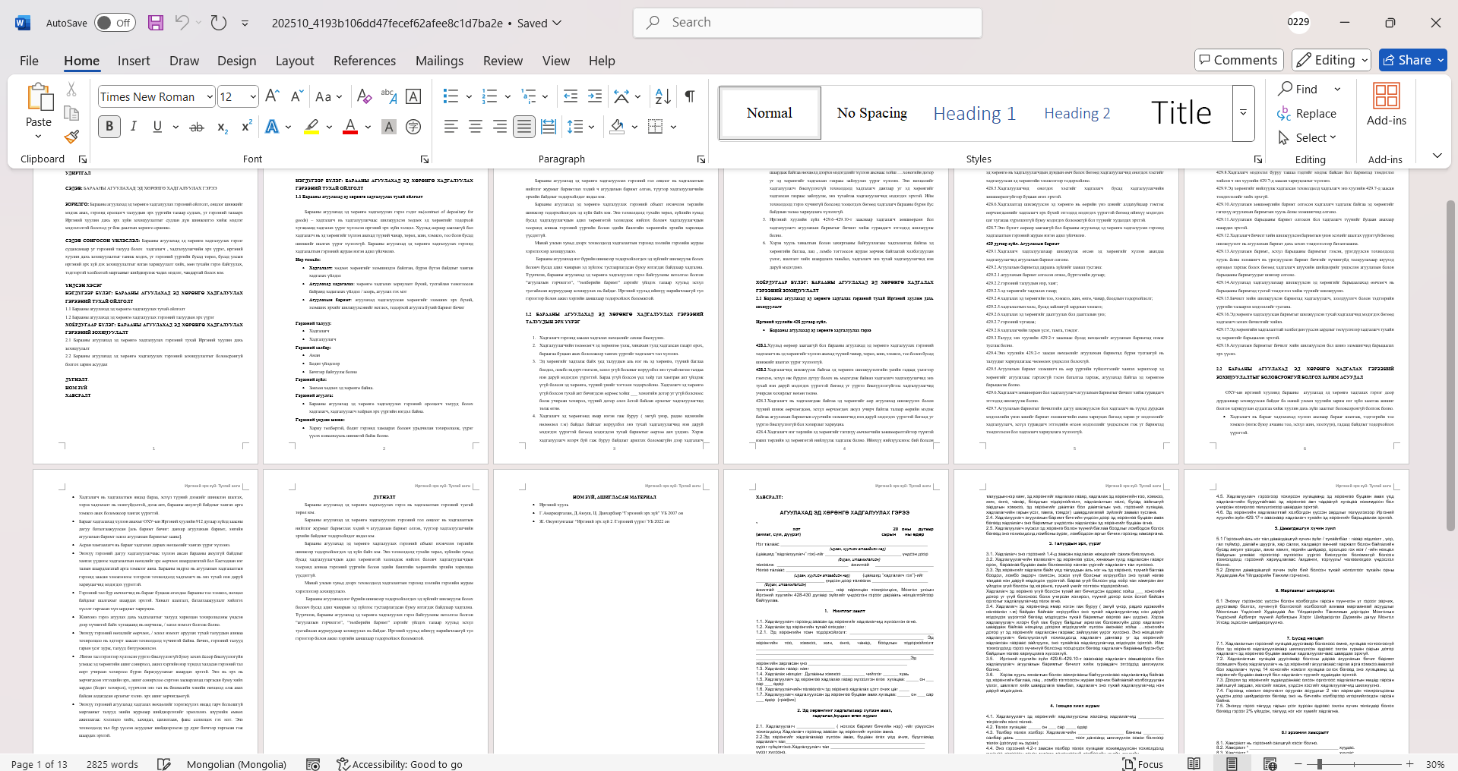
Task: Show paragraph marks with pilcrow icon
Action: point(690,96)
